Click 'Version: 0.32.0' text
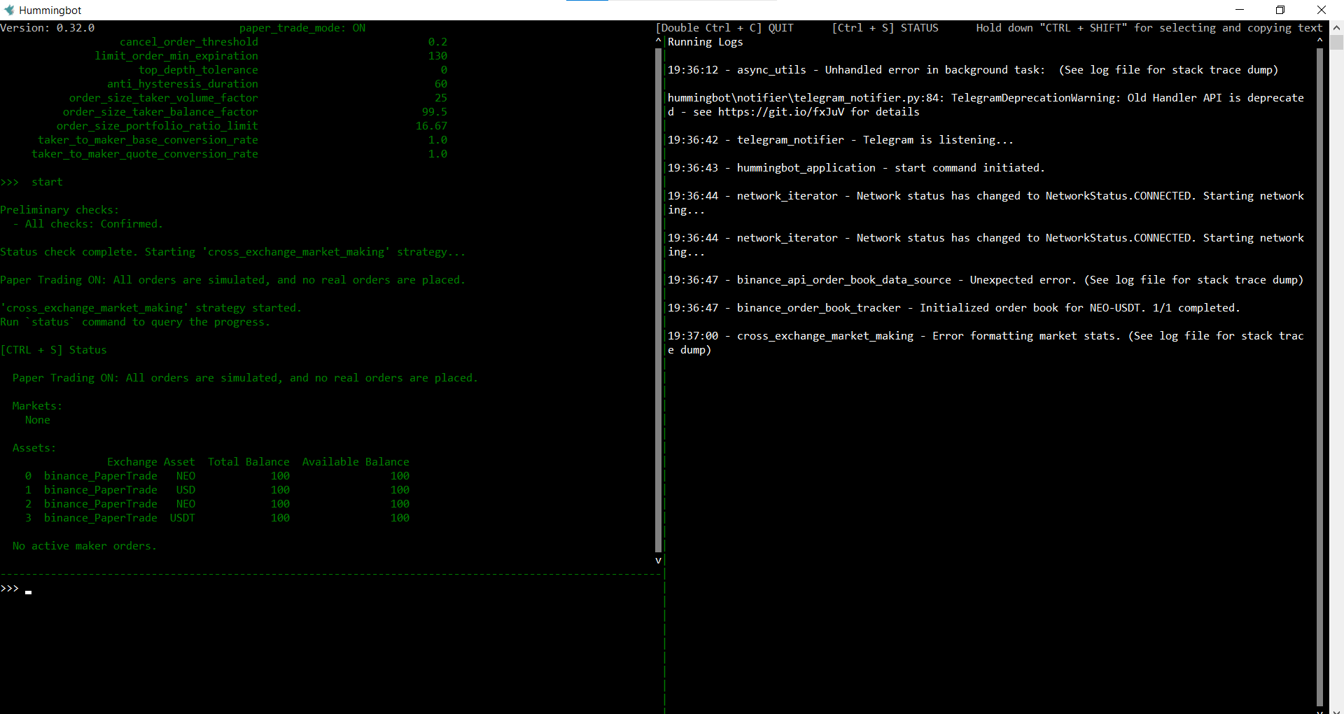1344x714 pixels. [x=47, y=28]
